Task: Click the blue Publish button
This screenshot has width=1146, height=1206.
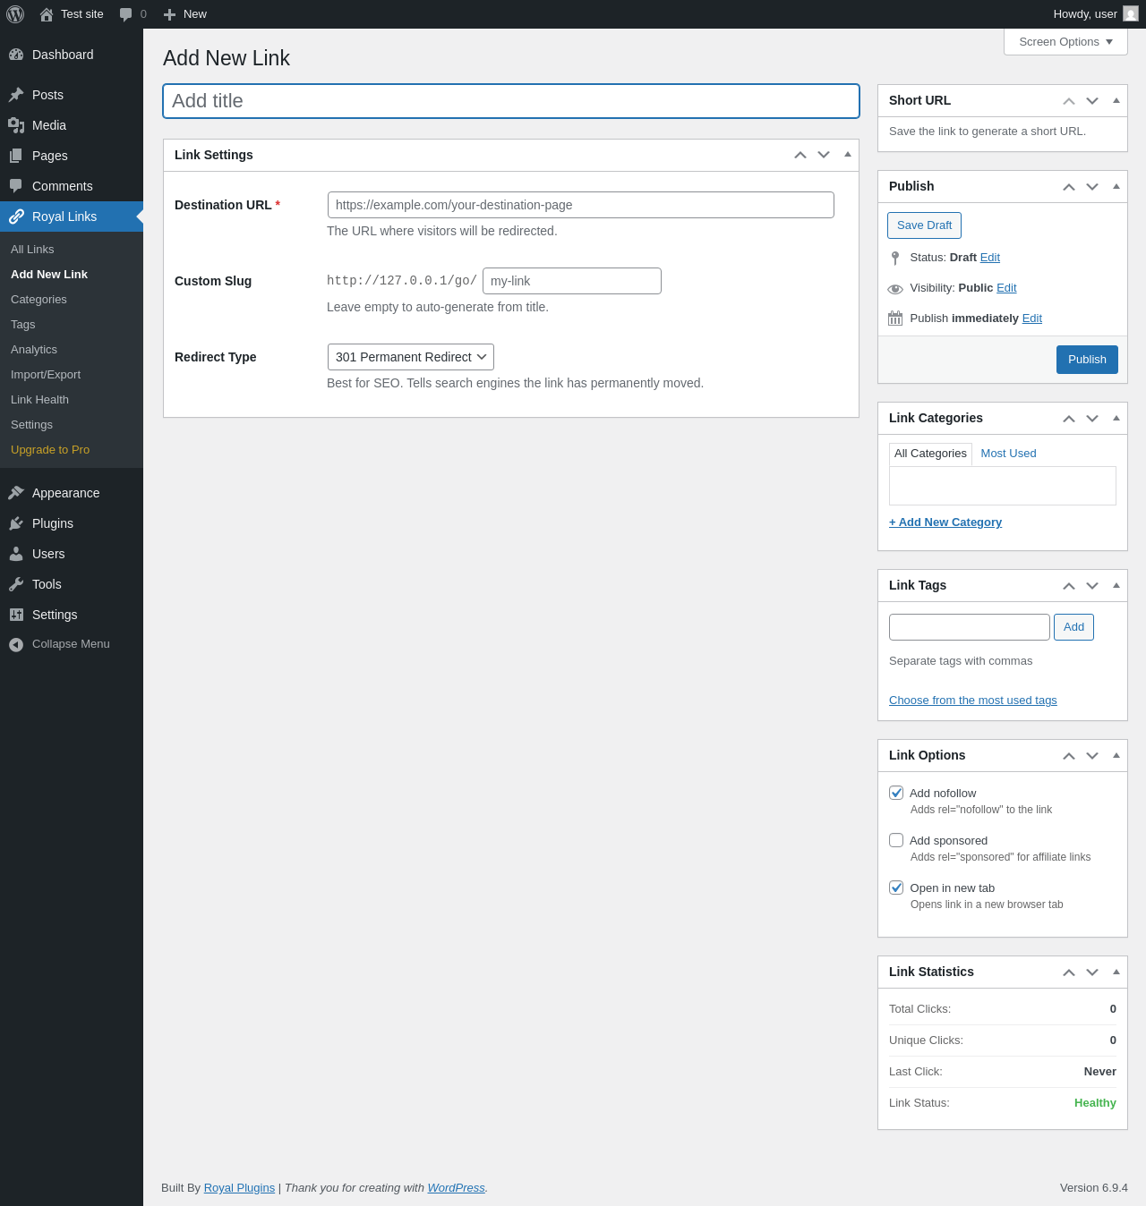Action: [x=1087, y=360]
